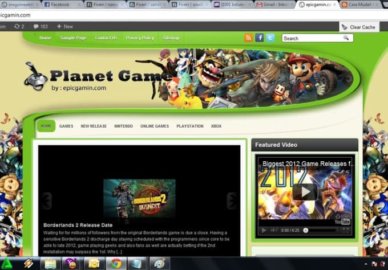Open the Sitemap link
The width and height of the screenshot is (388, 270).
[171, 38]
